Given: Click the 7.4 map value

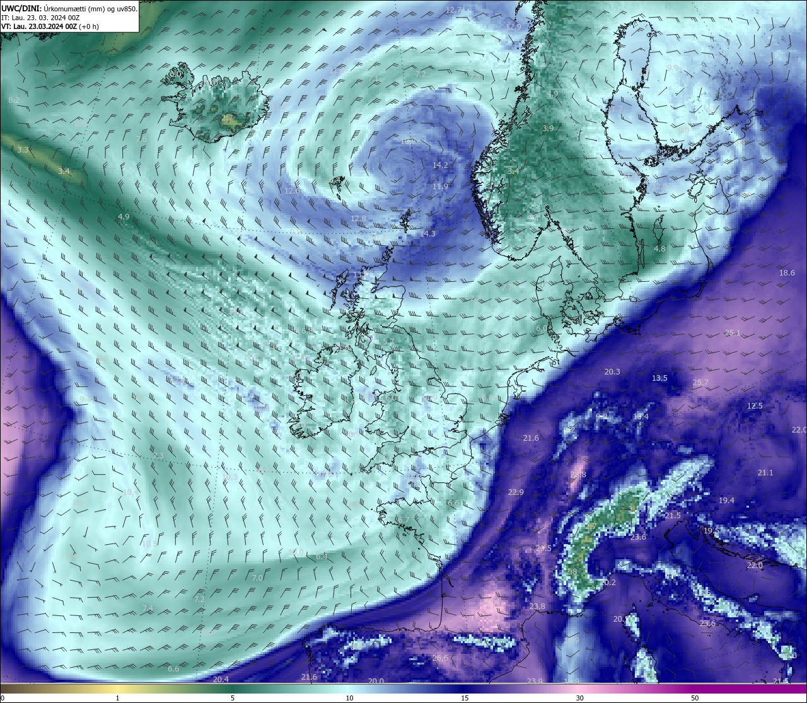Looking at the screenshot, I should click(x=148, y=608).
